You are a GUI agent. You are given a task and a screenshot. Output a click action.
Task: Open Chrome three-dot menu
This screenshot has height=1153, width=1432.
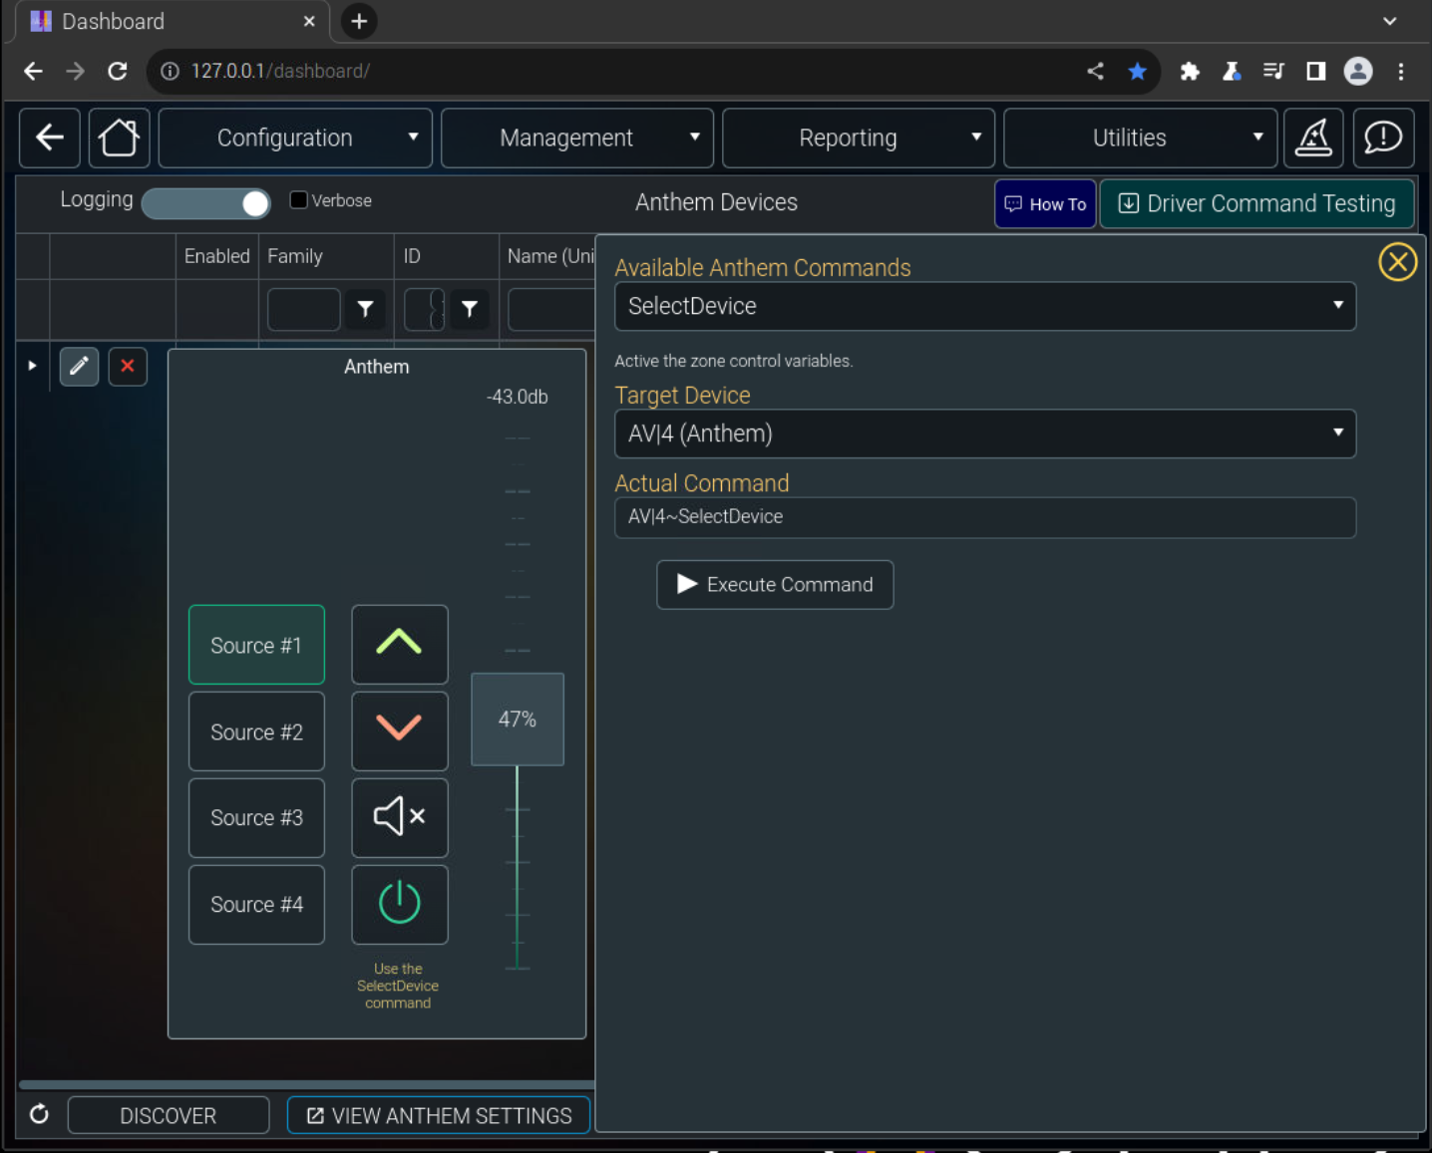(x=1401, y=71)
